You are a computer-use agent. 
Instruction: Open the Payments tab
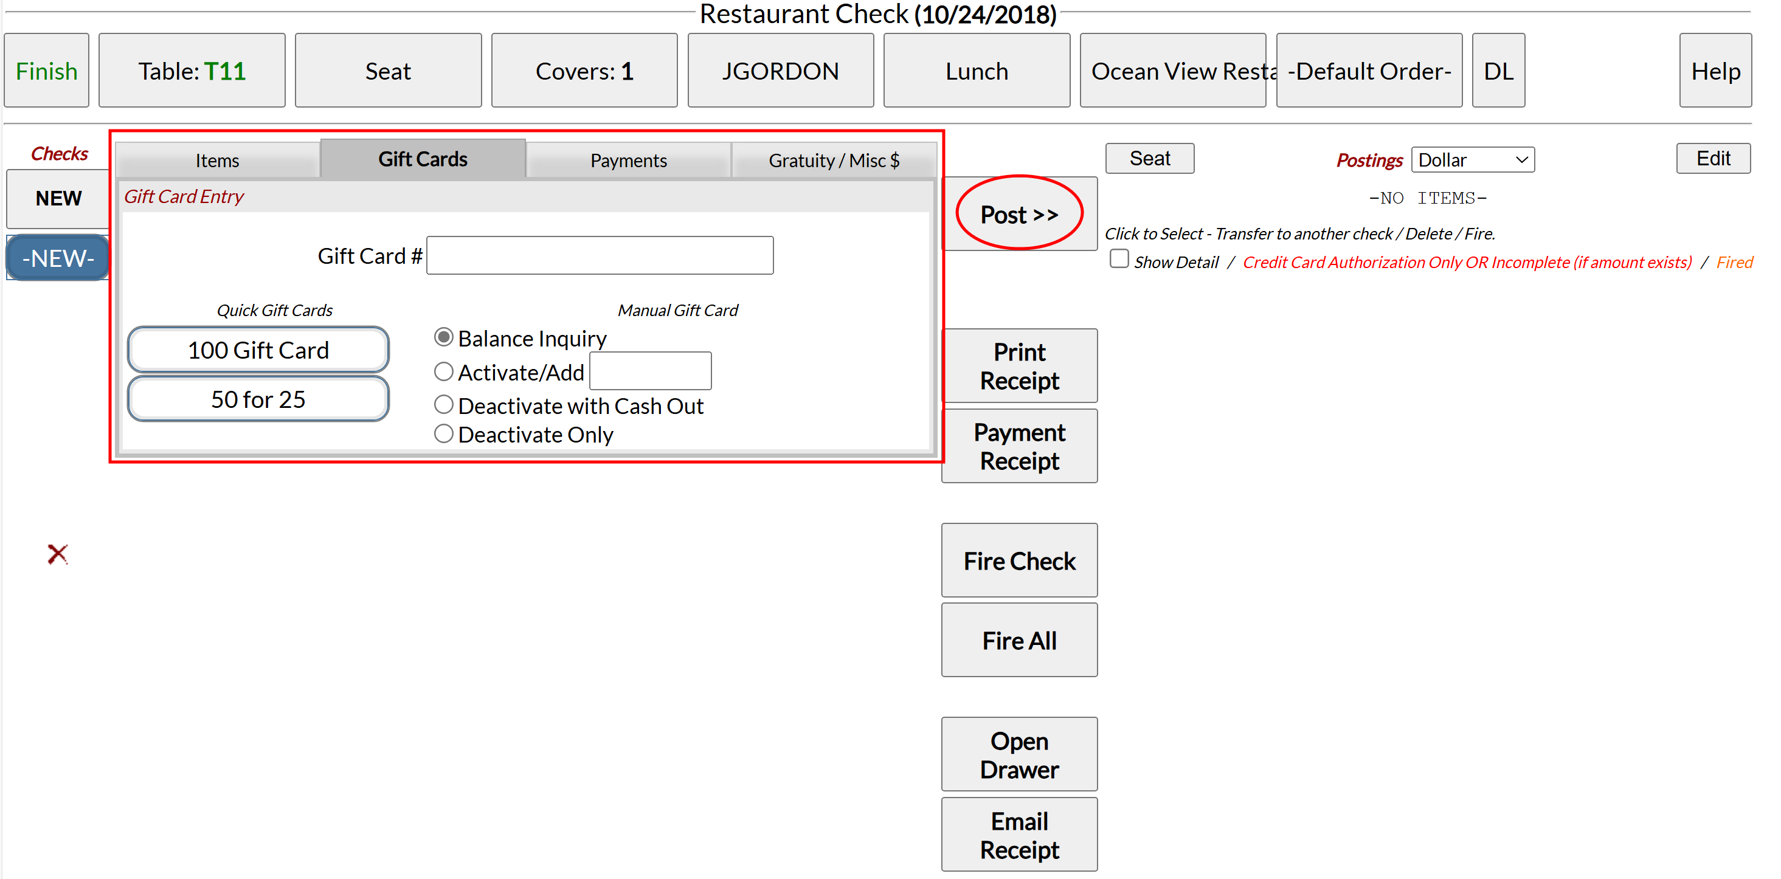pos(628,160)
